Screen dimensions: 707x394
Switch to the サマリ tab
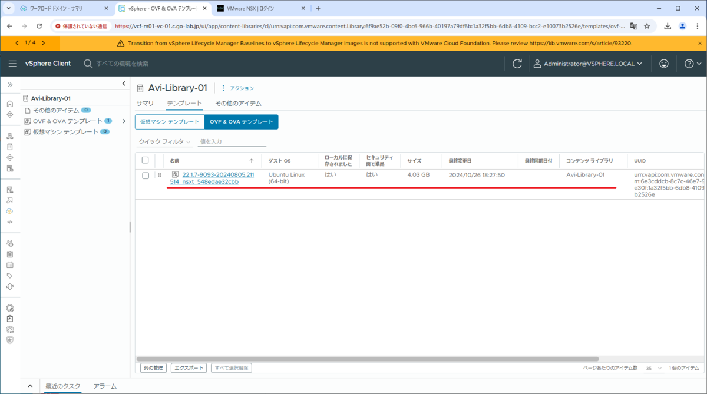click(145, 103)
